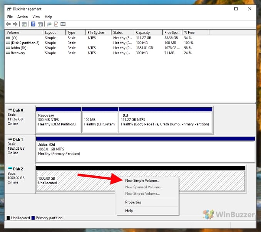Open the Action menu
The image size is (261, 232).
point(22,17)
